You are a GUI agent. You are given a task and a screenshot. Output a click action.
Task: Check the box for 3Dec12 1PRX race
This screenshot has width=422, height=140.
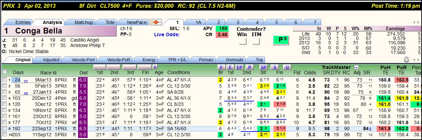(x=4, y=104)
